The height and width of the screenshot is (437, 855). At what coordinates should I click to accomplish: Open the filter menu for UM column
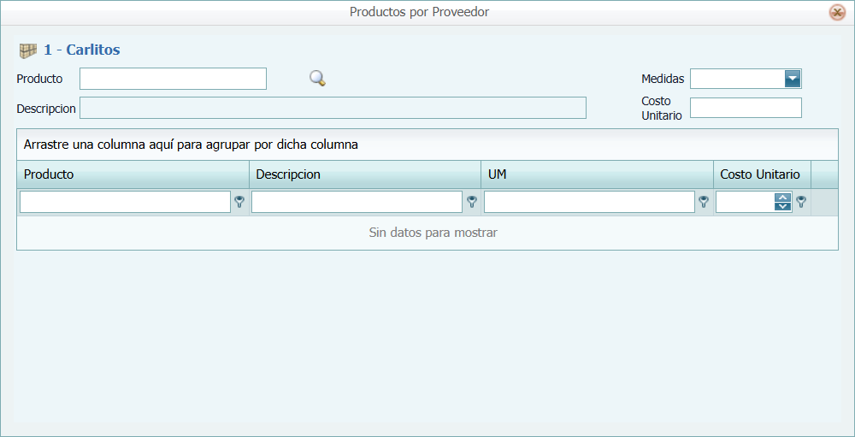tap(704, 202)
